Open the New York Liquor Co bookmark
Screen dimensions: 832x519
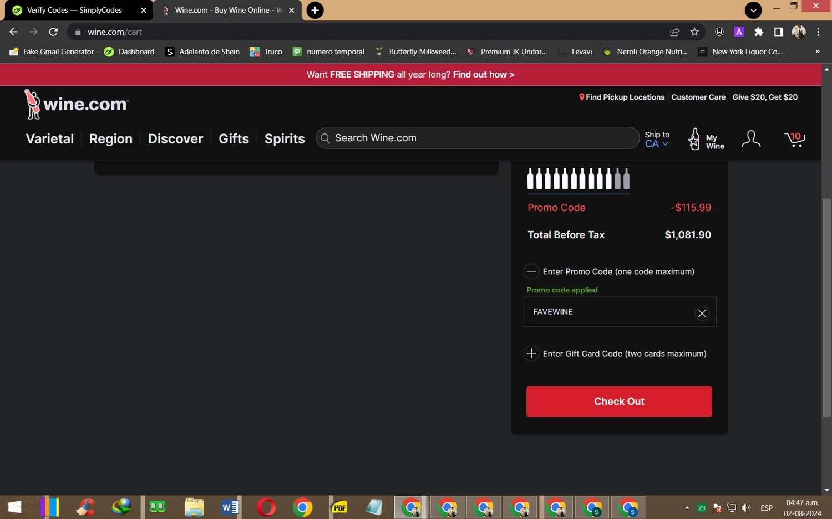[x=740, y=52]
